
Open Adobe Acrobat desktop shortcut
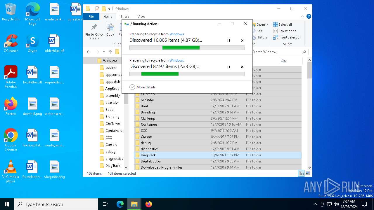[11, 77]
